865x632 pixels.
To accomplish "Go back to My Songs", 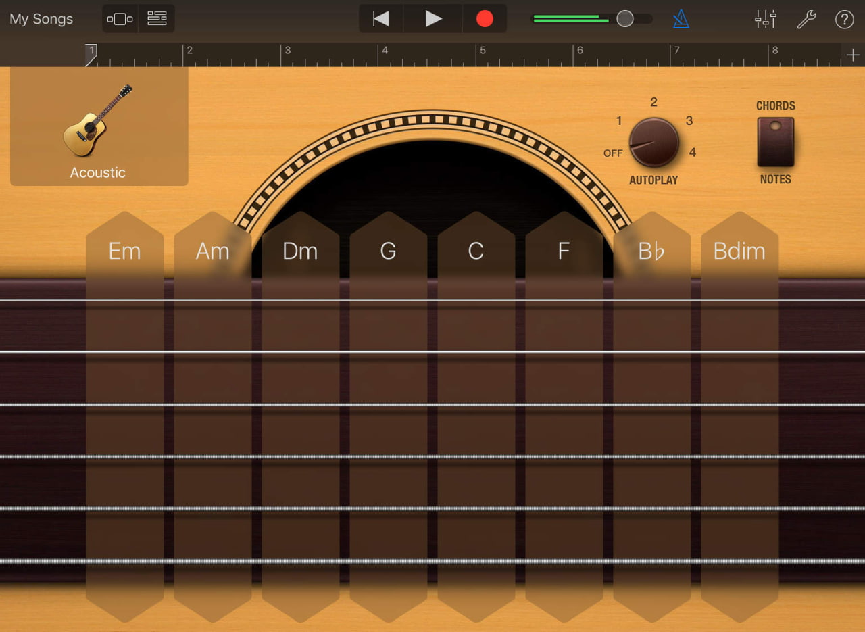I will coord(41,19).
